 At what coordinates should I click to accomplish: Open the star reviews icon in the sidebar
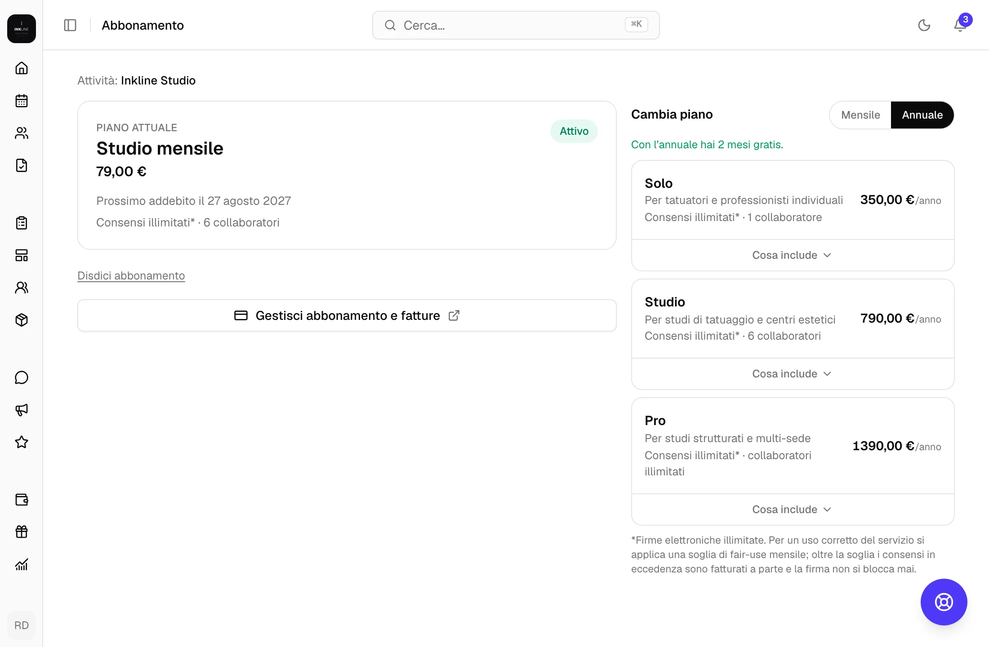click(22, 442)
